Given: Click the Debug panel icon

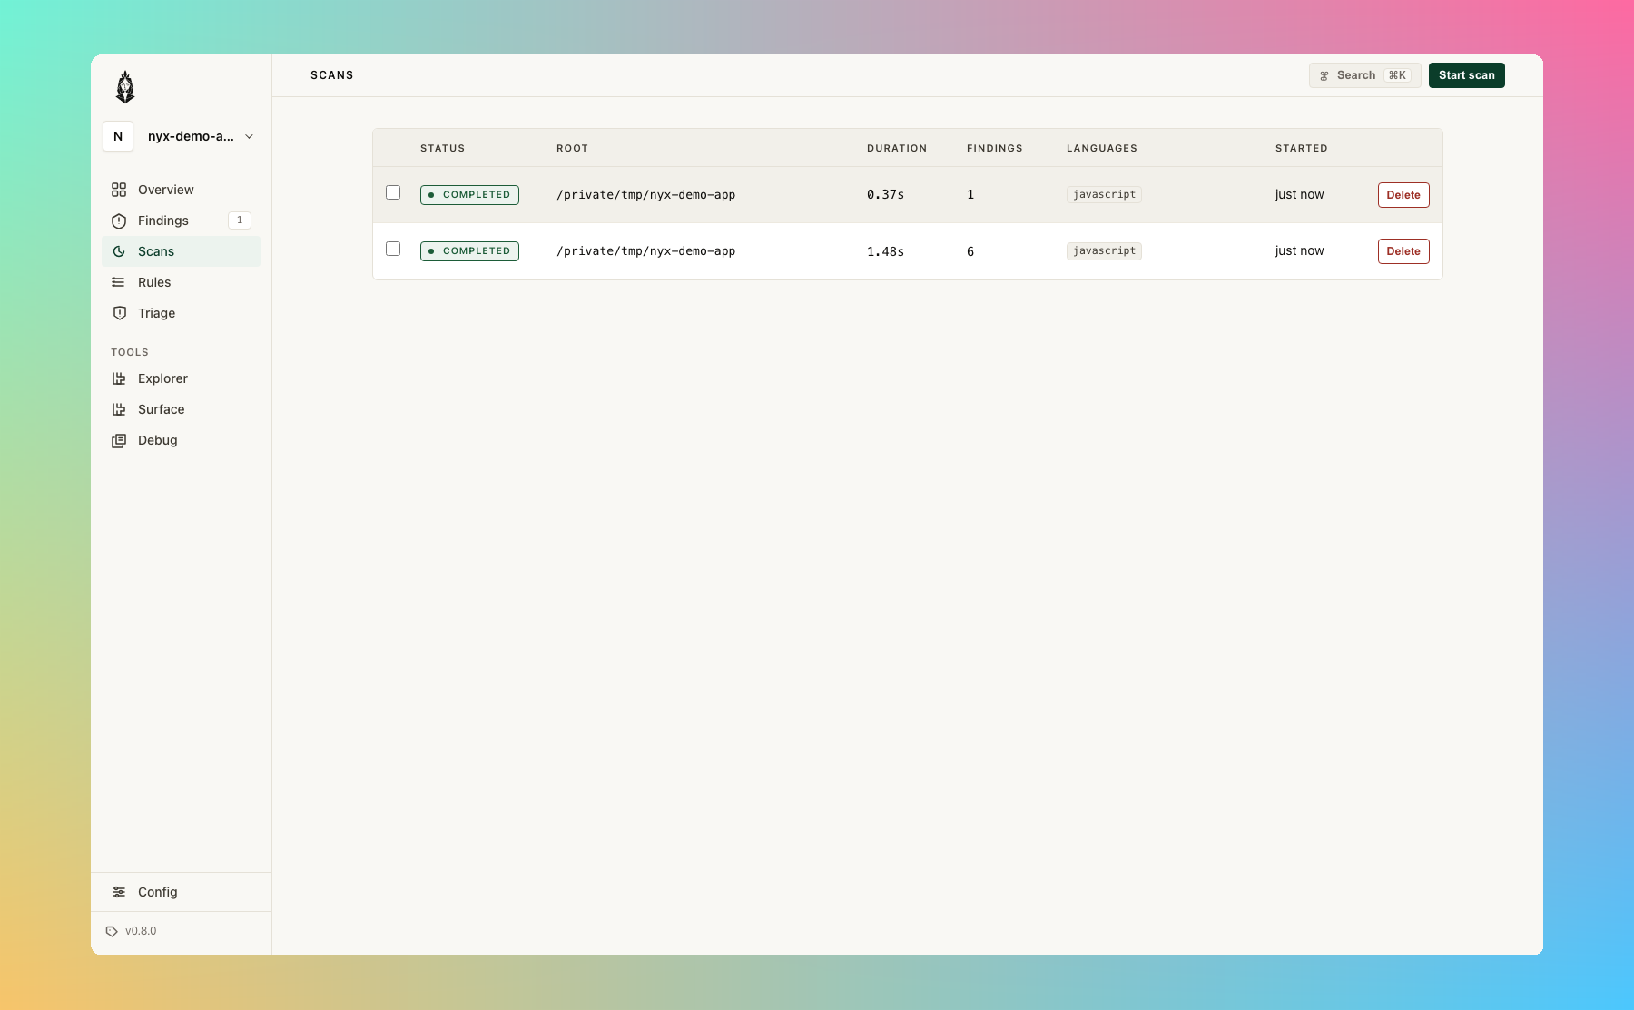Looking at the screenshot, I should click(119, 440).
